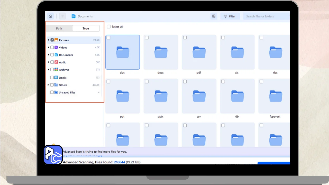Click the Home icon in toolbar
329x185 pixels.
tap(50, 16)
